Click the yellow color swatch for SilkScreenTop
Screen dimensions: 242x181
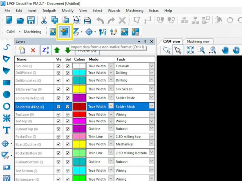pos(79,89)
